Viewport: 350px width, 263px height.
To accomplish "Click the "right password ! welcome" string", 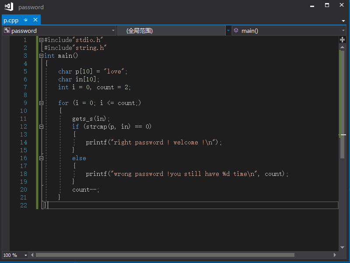I will (x=163, y=142).
